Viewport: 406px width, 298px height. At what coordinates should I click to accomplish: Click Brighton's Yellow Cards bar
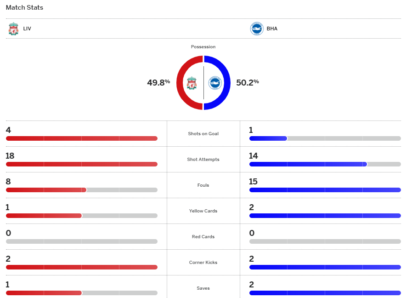click(x=325, y=216)
